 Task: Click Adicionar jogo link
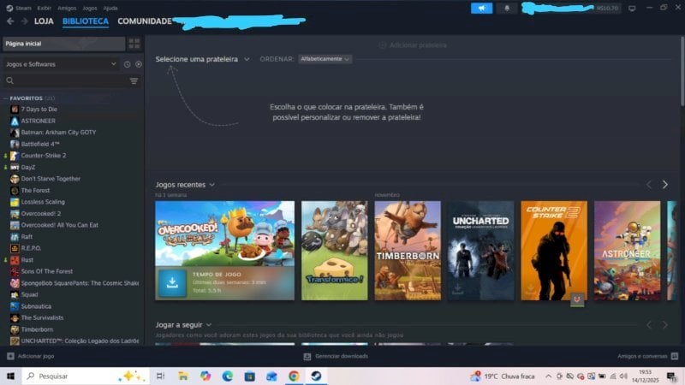36,356
